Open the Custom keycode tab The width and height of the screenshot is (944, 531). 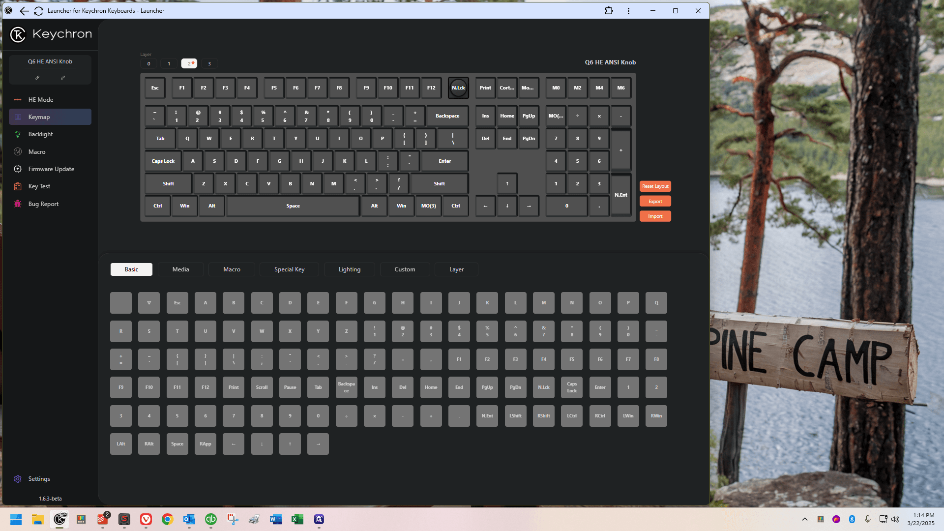(x=405, y=269)
